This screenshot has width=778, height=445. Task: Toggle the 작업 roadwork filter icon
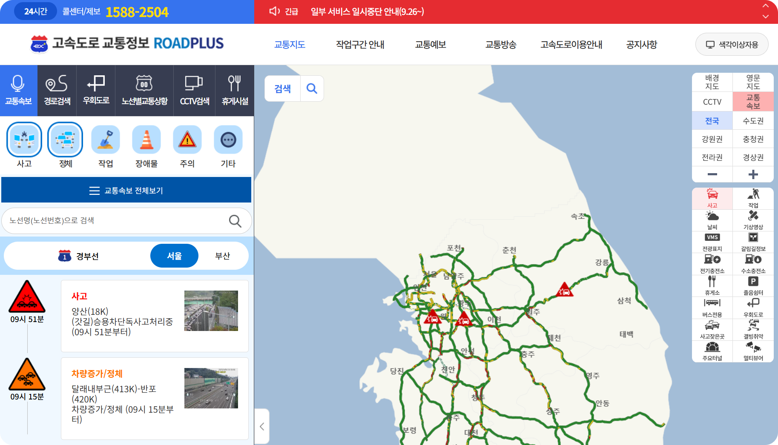pyautogui.click(x=106, y=140)
